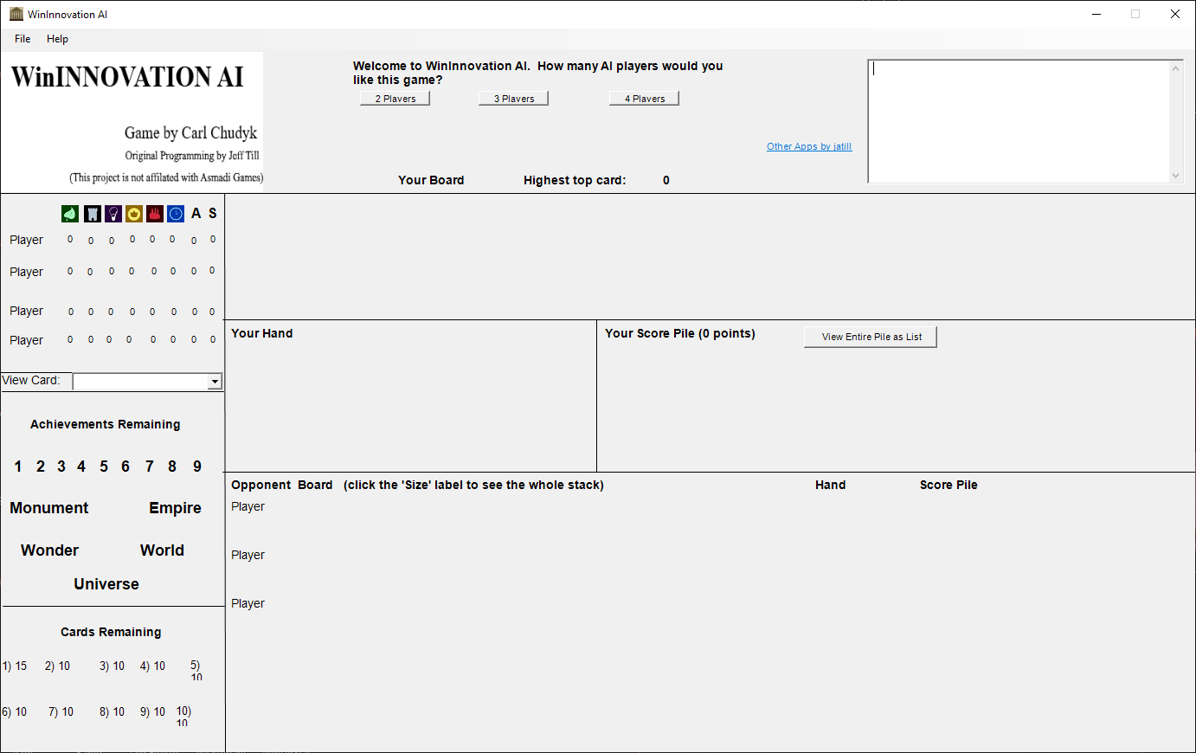Image resolution: width=1196 pixels, height=753 pixels.
Task: Click the '3) 10' cards remaining entry
Action: pyautogui.click(x=113, y=666)
